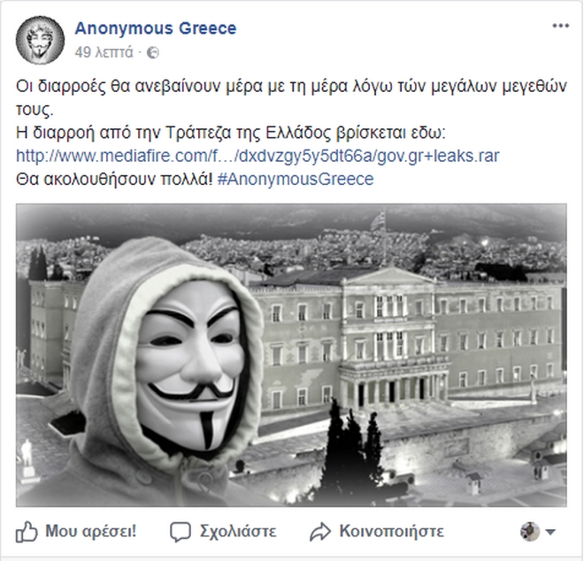Click the small user avatar by share
The width and height of the screenshot is (584, 561).
(x=530, y=531)
